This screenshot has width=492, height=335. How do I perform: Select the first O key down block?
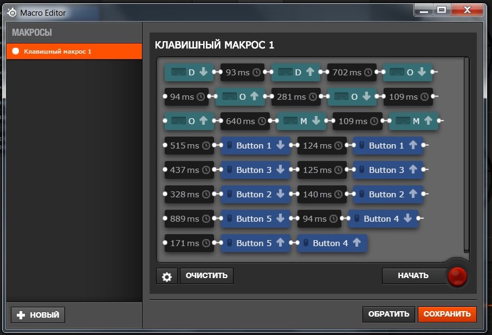click(407, 72)
